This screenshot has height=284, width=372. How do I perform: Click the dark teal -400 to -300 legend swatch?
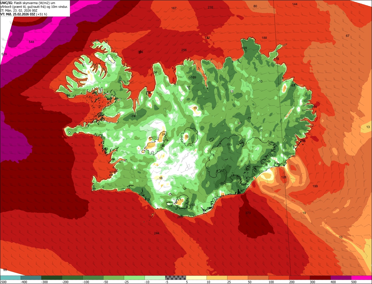click(31, 278)
